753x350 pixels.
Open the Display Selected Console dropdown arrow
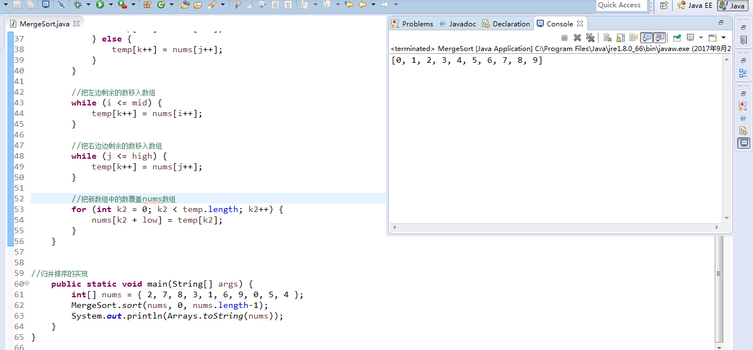tap(701, 38)
